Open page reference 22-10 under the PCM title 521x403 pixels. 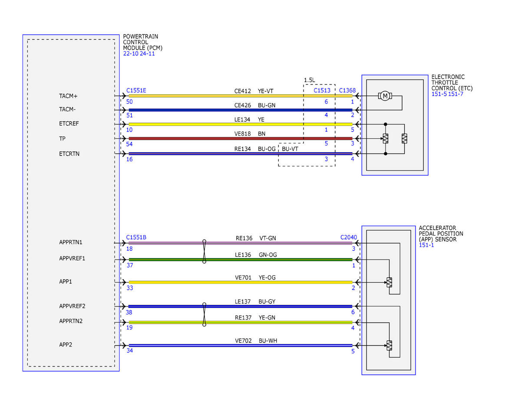pos(131,54)
